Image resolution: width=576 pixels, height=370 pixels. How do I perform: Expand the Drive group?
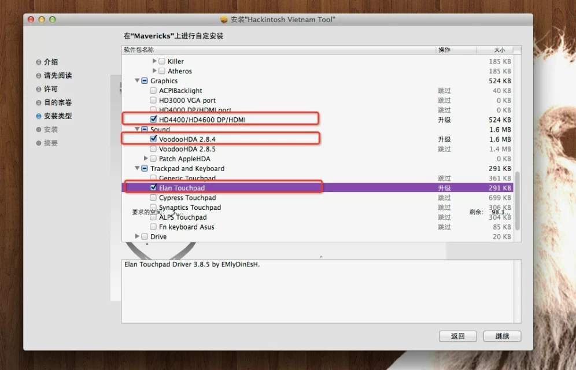[x=138, y=236]
